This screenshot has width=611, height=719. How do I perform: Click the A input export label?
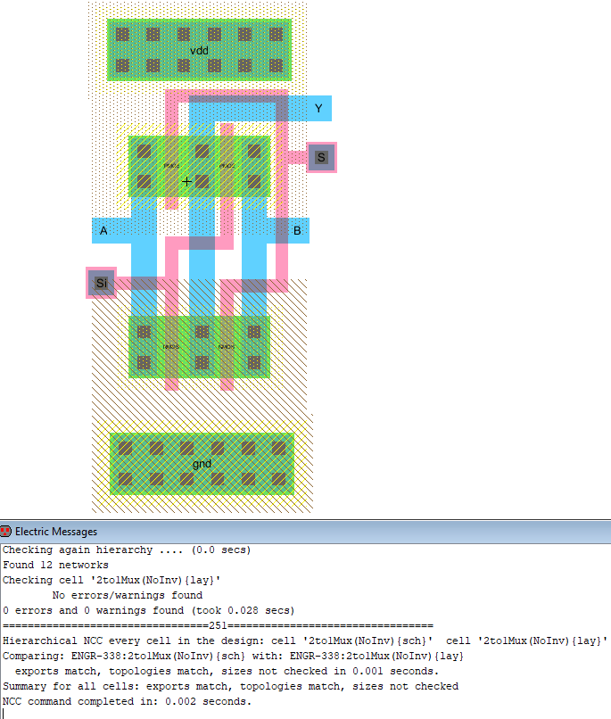[103, 231]
